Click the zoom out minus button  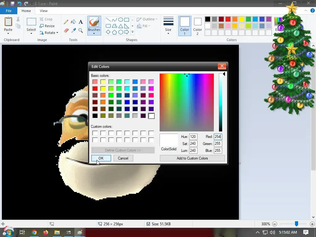point(274,224)
